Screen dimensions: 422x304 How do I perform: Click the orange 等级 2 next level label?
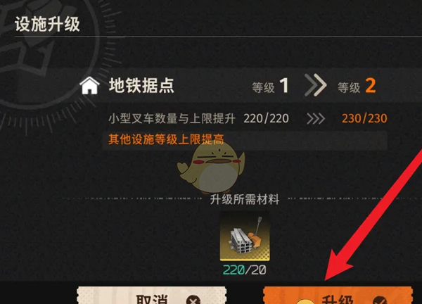pos(357,86)
